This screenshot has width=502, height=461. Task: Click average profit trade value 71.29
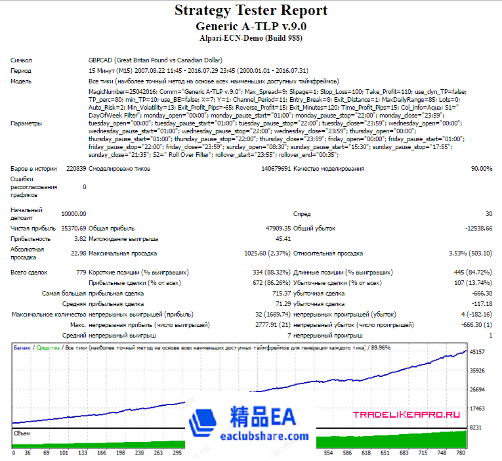coord(283,304)
